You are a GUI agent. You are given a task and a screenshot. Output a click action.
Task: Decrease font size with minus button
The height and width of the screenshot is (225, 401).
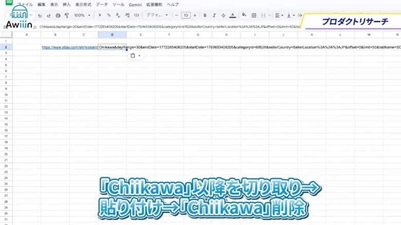point(176,15)
